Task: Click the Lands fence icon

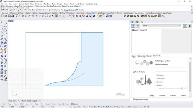Action: coord(146,16)
